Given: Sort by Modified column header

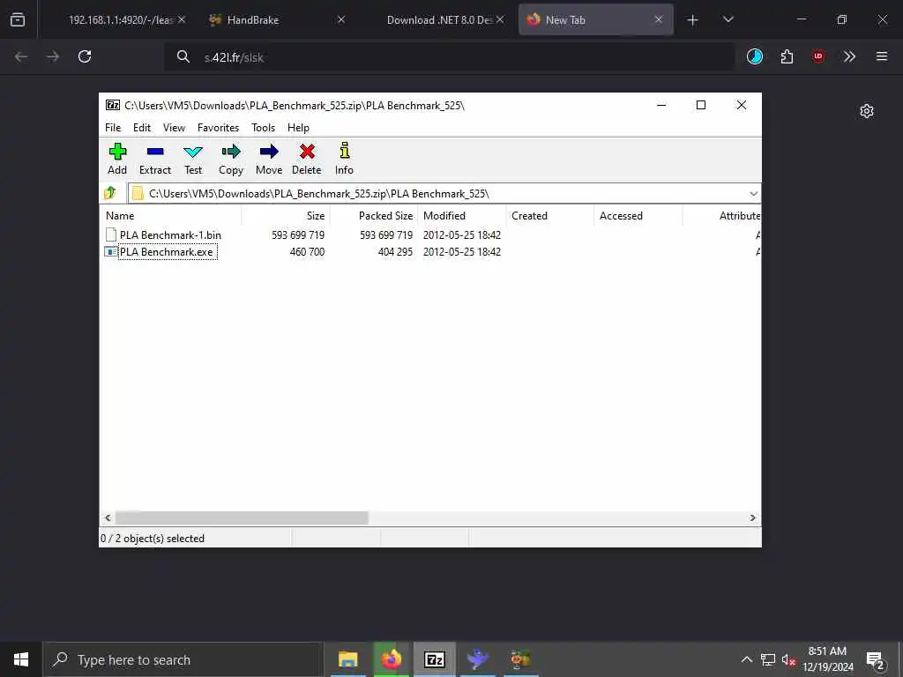Looking at the screenshot, I should [462, 216].
